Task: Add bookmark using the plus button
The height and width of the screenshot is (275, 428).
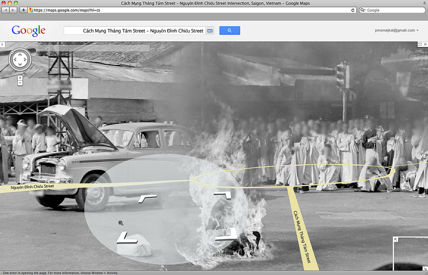Action: point(23,10)
